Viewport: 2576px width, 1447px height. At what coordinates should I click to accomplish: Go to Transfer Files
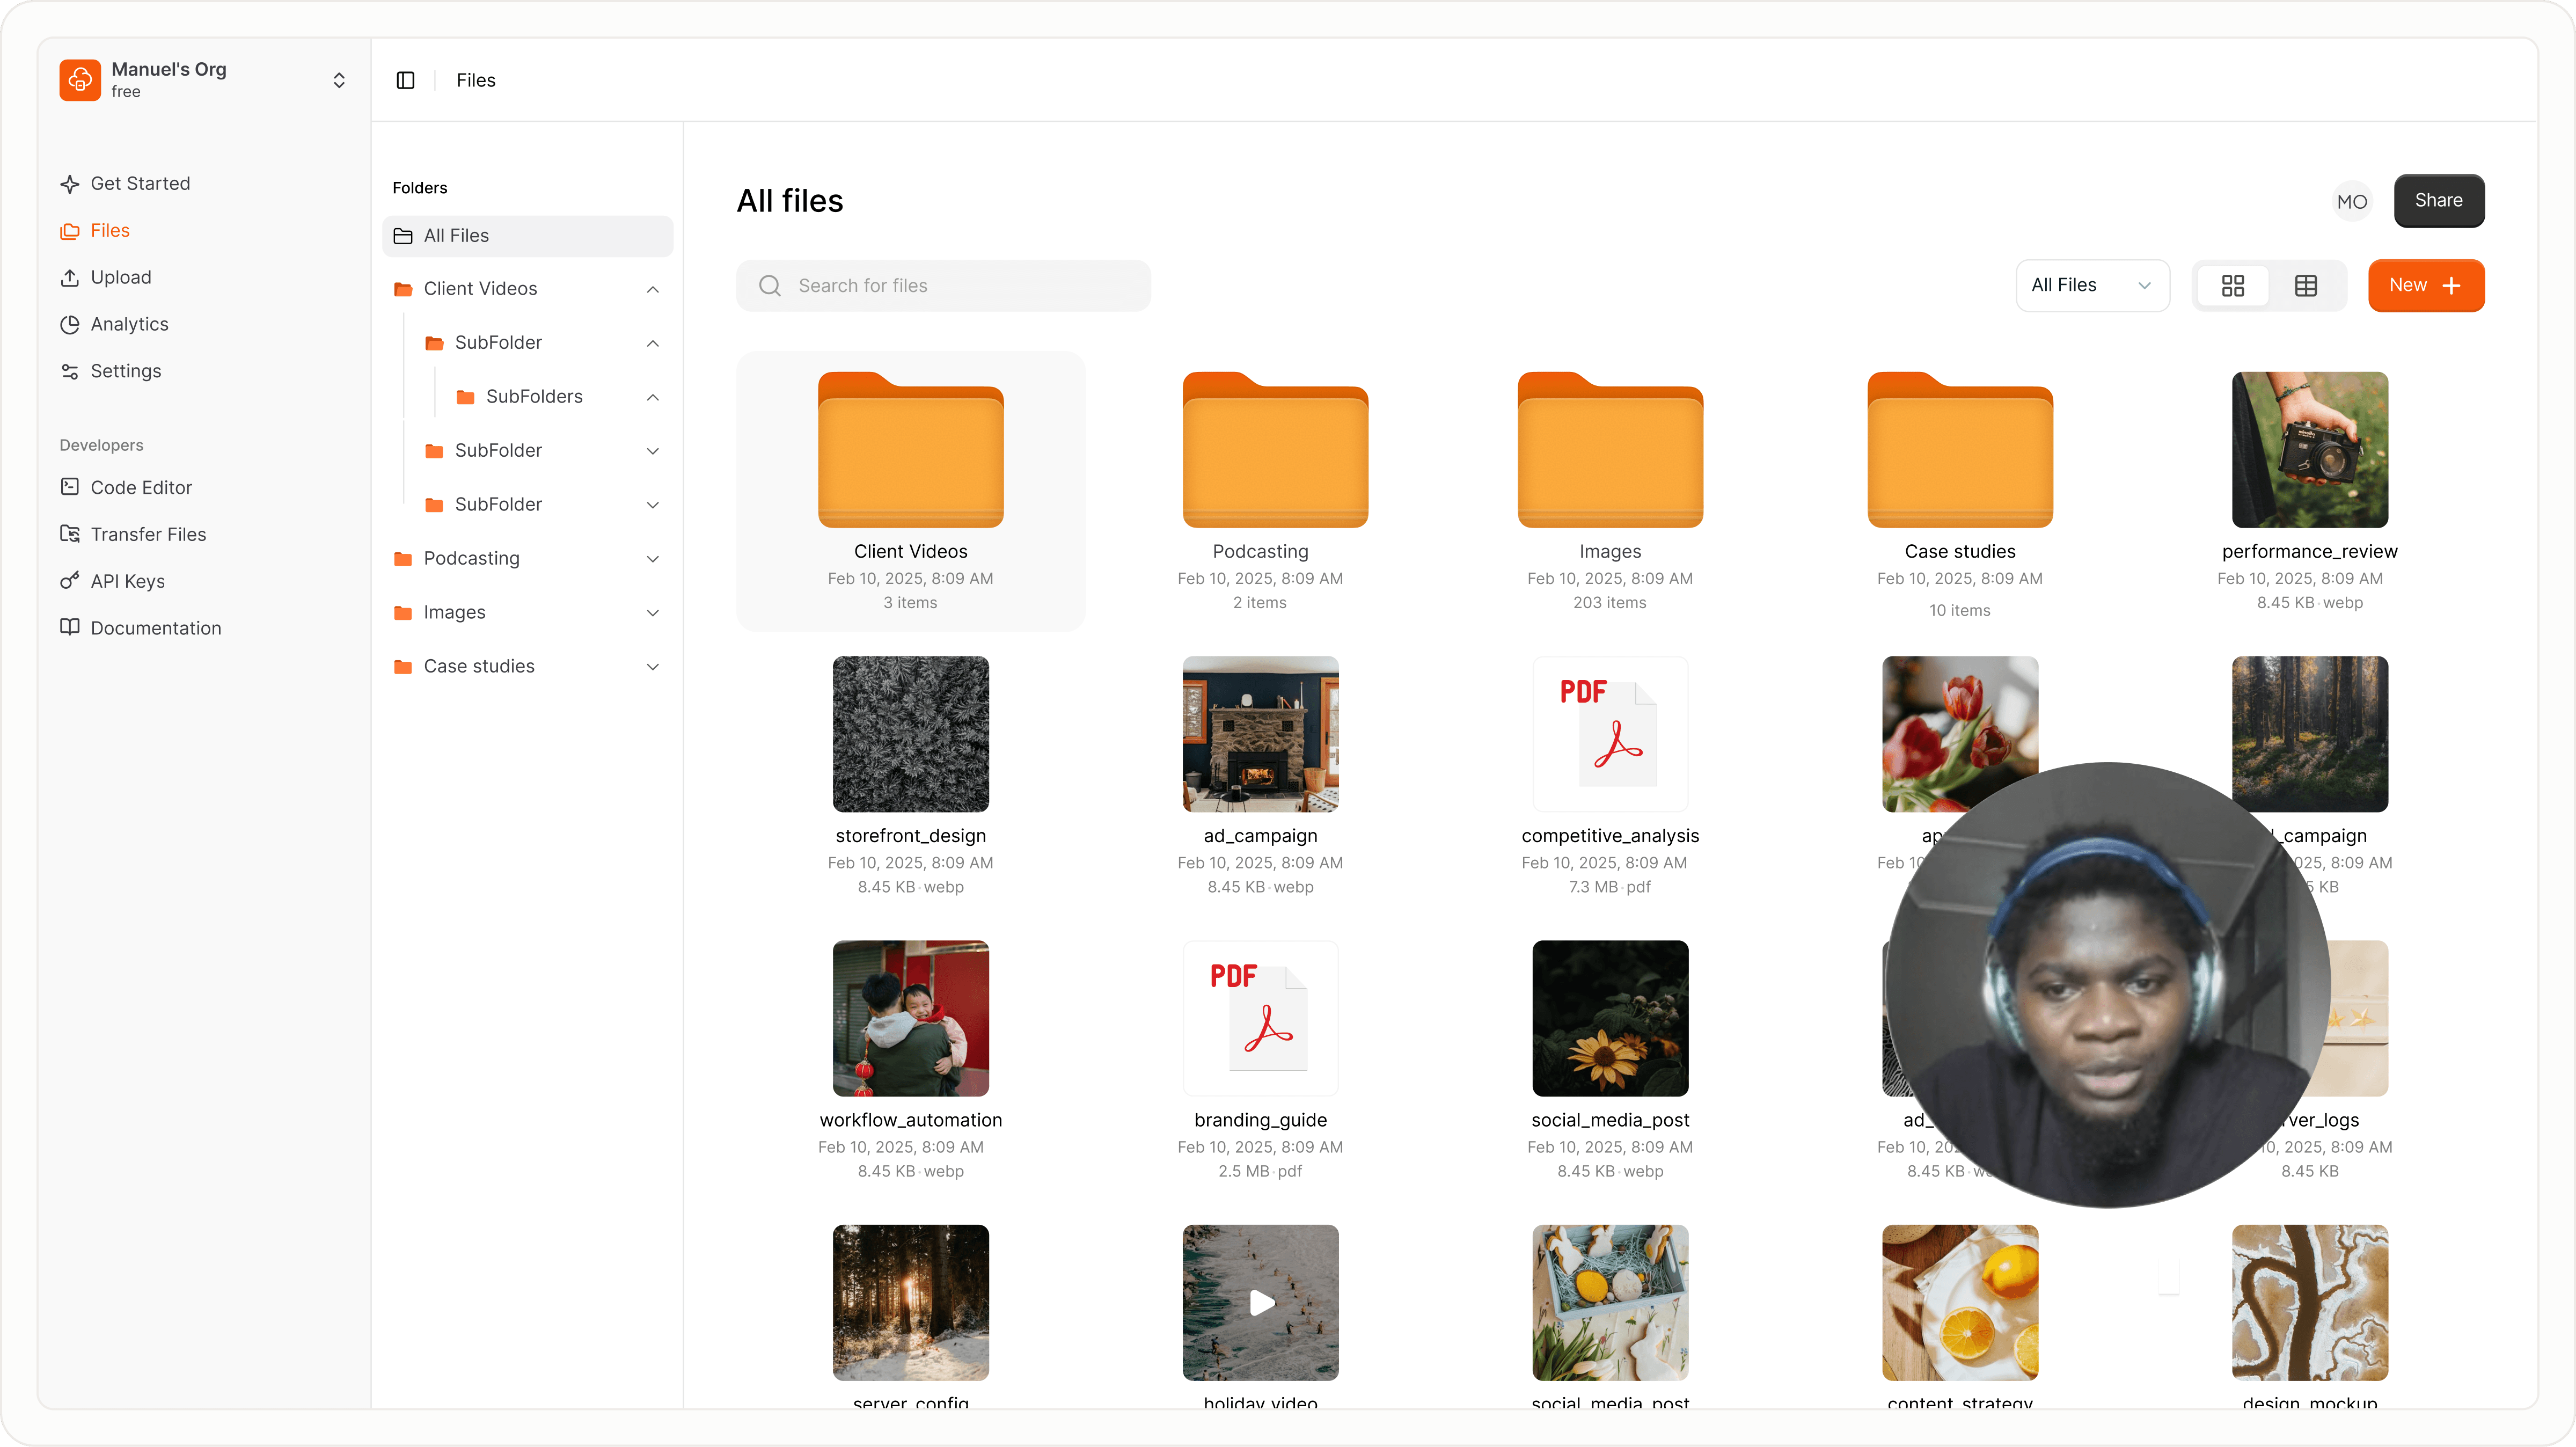147,534
